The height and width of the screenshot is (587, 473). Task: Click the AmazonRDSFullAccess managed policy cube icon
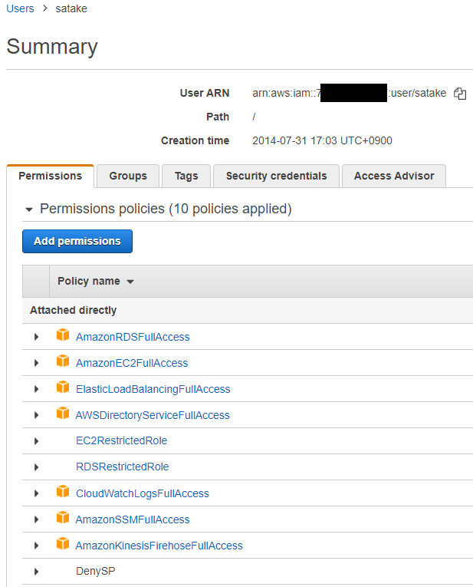[63, 335]
